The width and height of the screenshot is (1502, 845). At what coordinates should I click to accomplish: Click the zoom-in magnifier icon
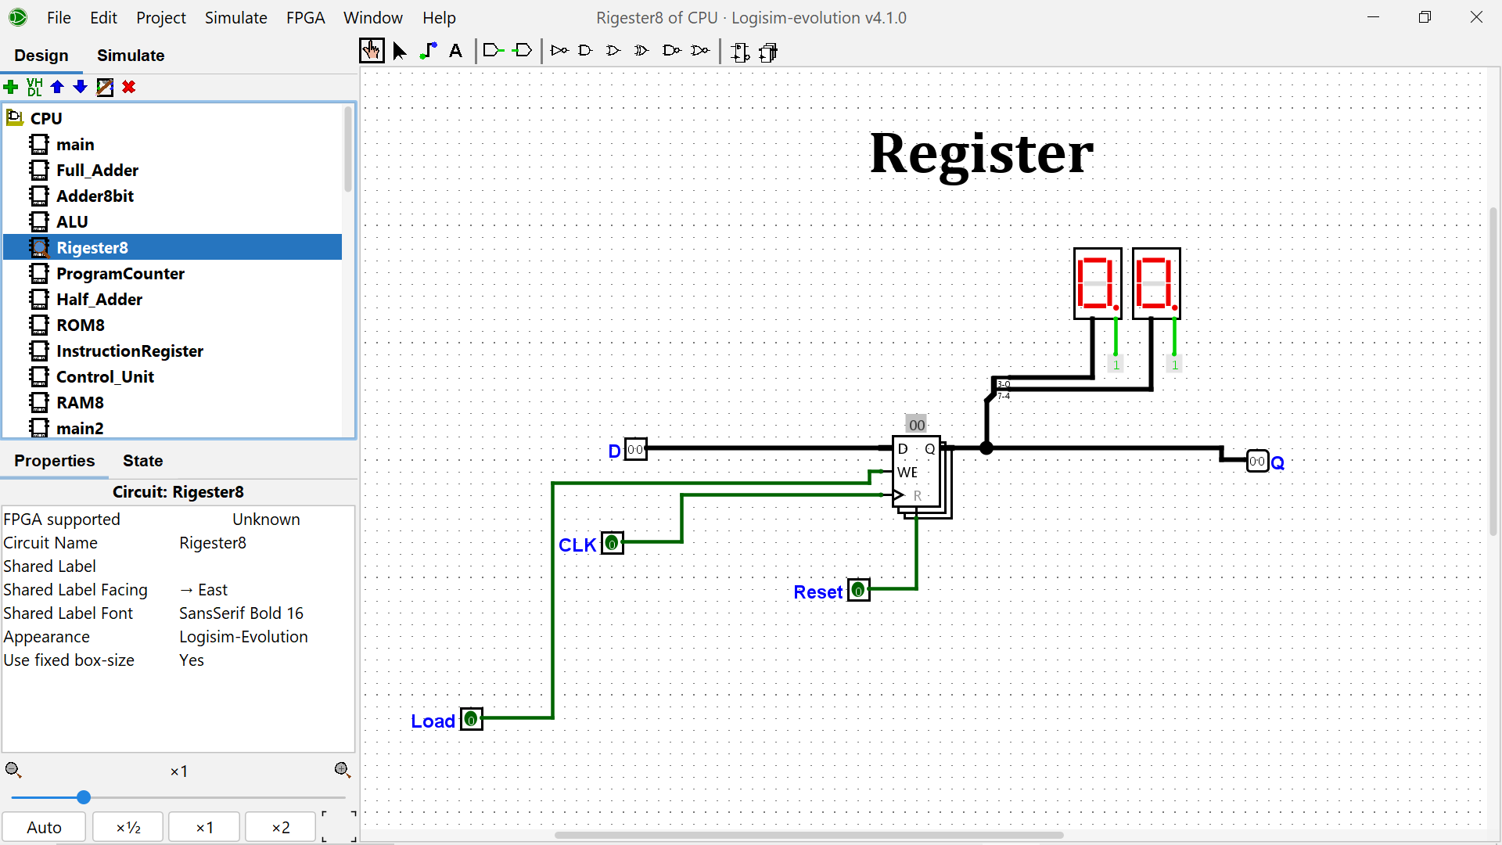click(x=343, y=770)
